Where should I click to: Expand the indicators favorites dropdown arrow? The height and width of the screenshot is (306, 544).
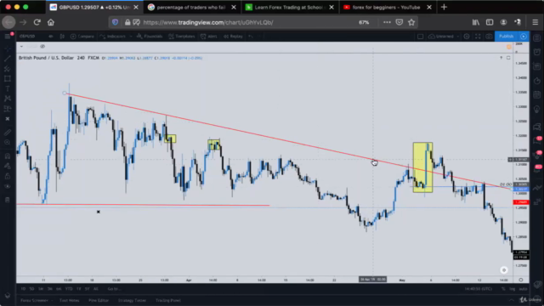click(x=131, y=36)
